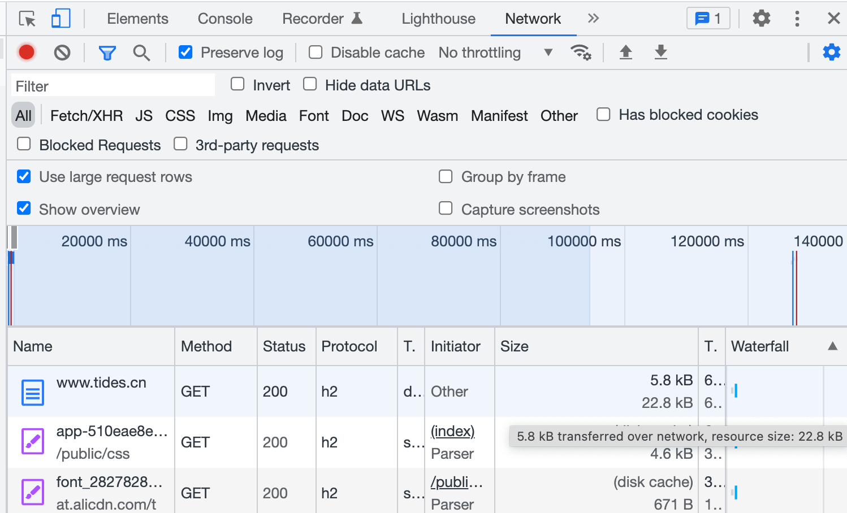Open the DevTools three-dot menu
The width and height of the screenshot is (847, 513).
[797, 19]
